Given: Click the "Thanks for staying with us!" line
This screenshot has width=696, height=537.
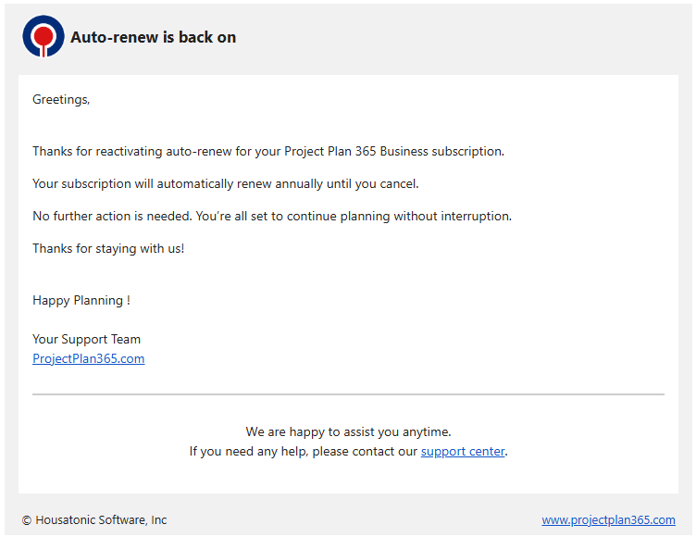Looking at the screenshot, I should coord(108,249).
